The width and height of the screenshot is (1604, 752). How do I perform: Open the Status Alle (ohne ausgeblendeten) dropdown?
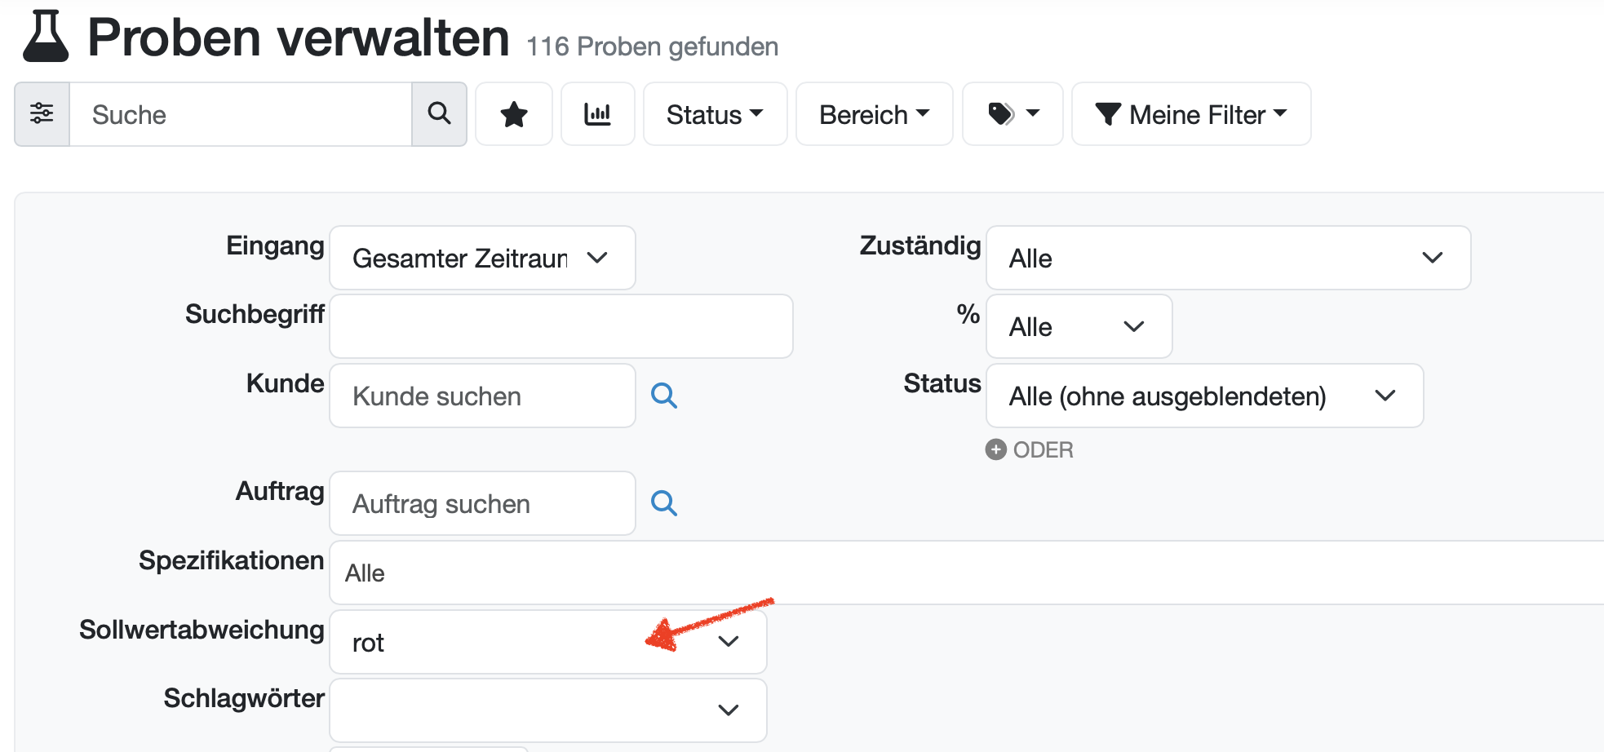[1204, 396]
